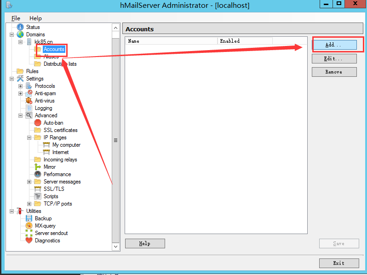This screenshot has height=275, width=367.
Task: Expand the TCP/IP ports node
Action: coord(29,204)
